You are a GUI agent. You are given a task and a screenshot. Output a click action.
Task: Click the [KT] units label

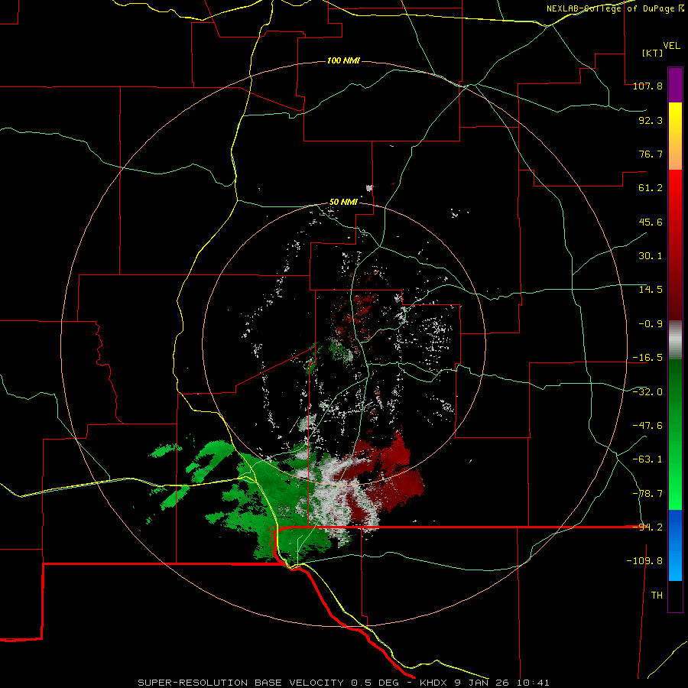(x=653, y=53)
